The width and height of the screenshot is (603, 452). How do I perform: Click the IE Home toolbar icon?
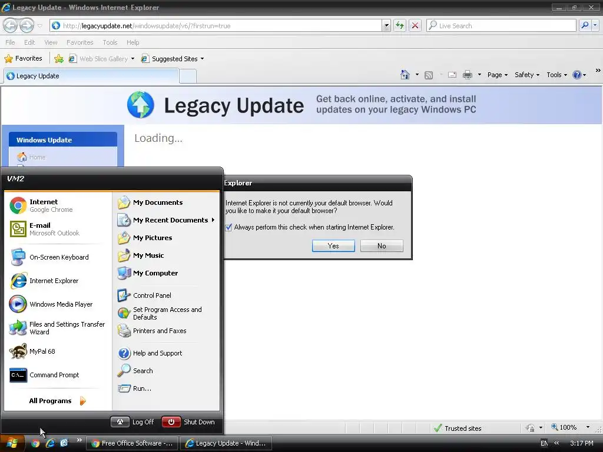(405, 75)
